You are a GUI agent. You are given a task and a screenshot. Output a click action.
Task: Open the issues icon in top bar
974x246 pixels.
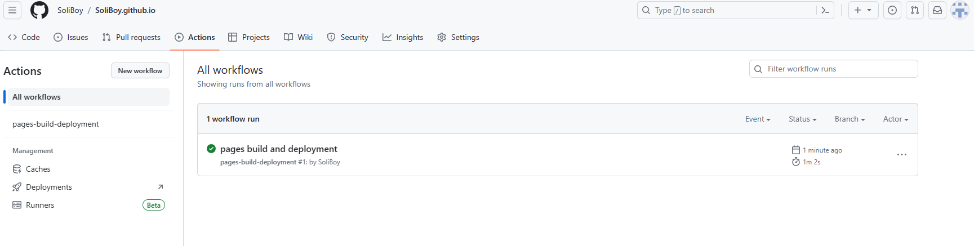pyautogui.click(x=892, y=10)
